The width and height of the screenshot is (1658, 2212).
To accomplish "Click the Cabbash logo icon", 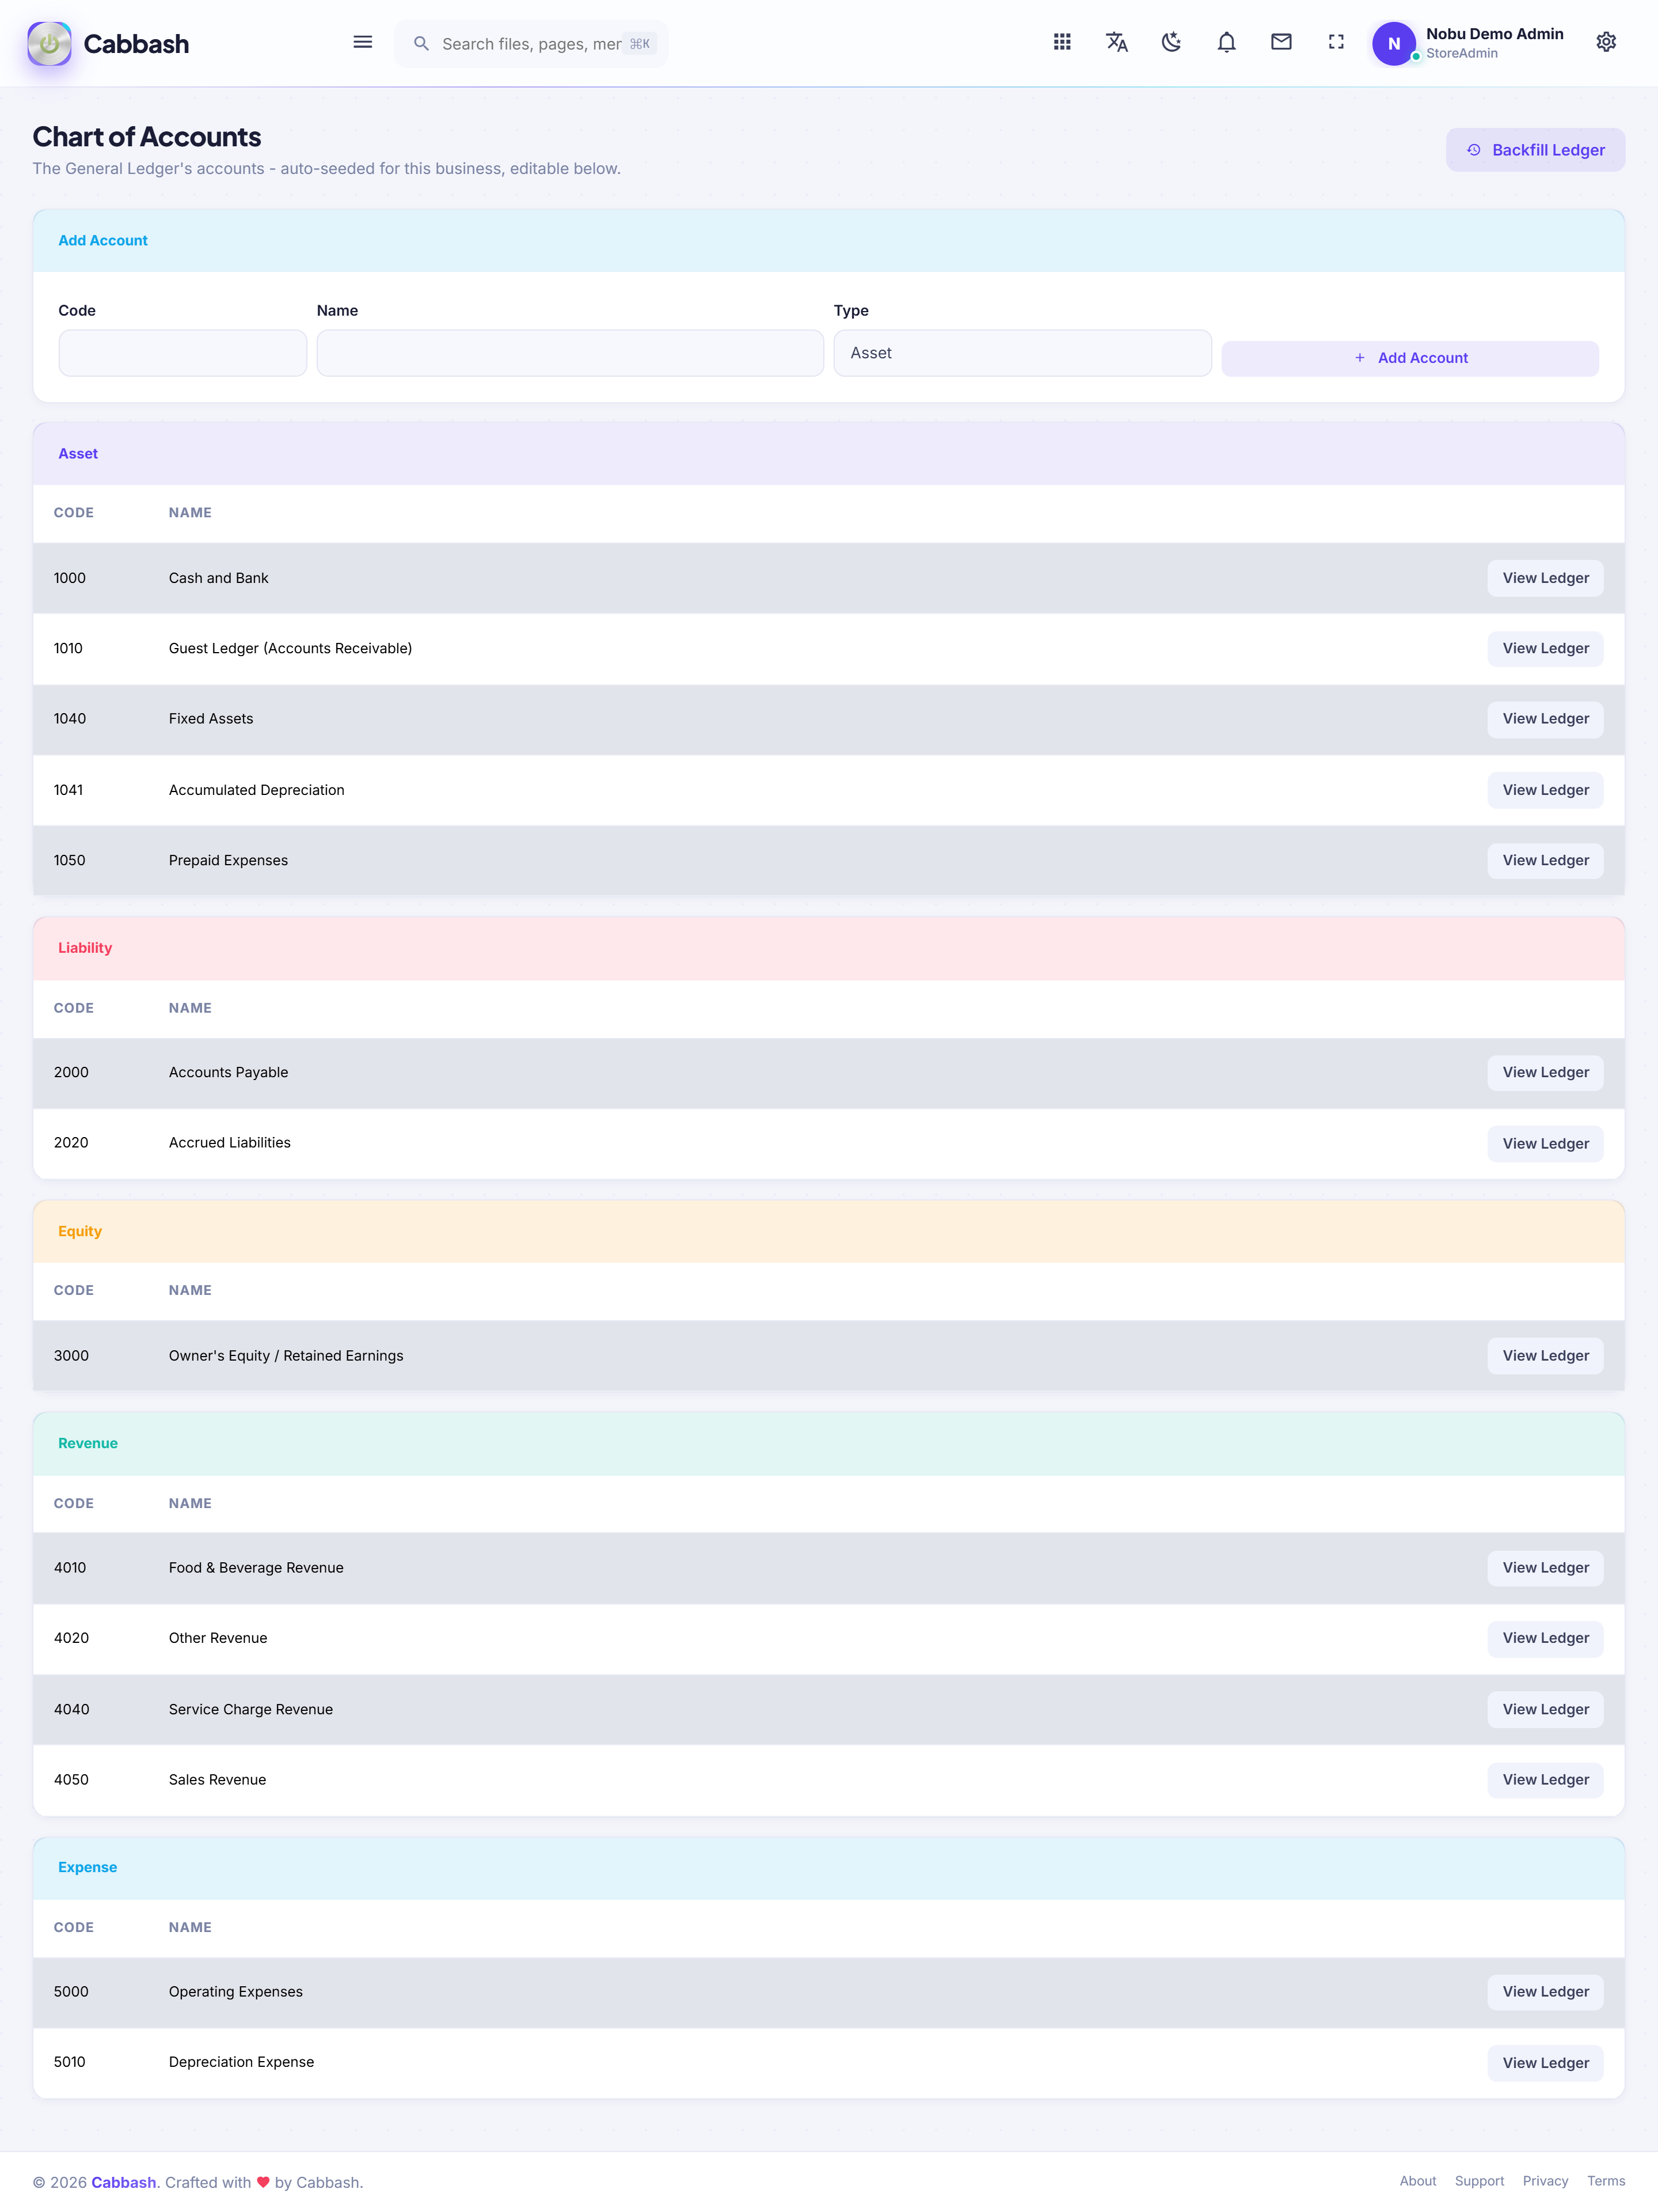I will click(x=49, y=43).
